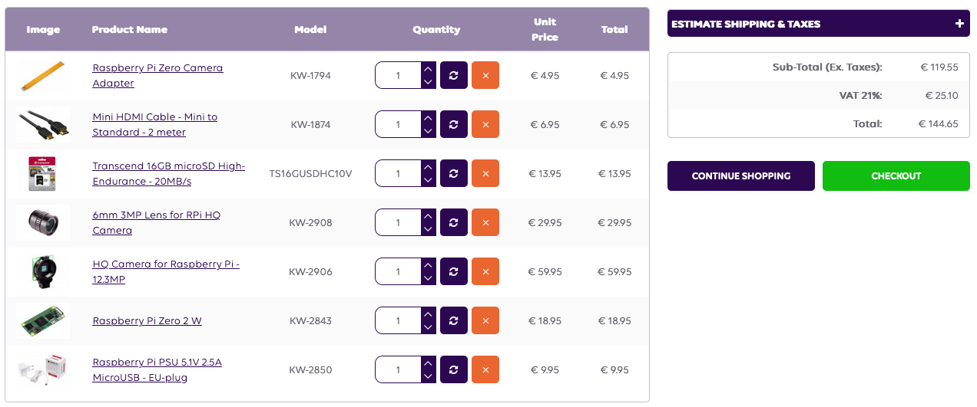
Task: Refresh quantity for Raspberry Pi Zero 2 W
Action: pyautogui.click(x=454, y=320)
